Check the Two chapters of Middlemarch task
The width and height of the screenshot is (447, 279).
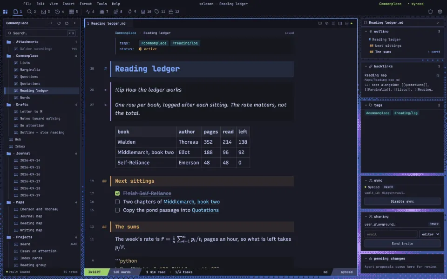[x=117, y=201]
